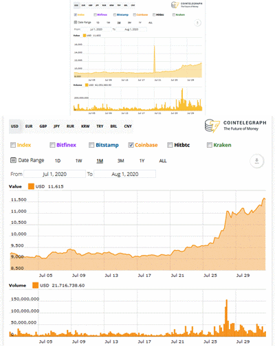Click the tallest volume bar in the large chart

pos(226,318)
